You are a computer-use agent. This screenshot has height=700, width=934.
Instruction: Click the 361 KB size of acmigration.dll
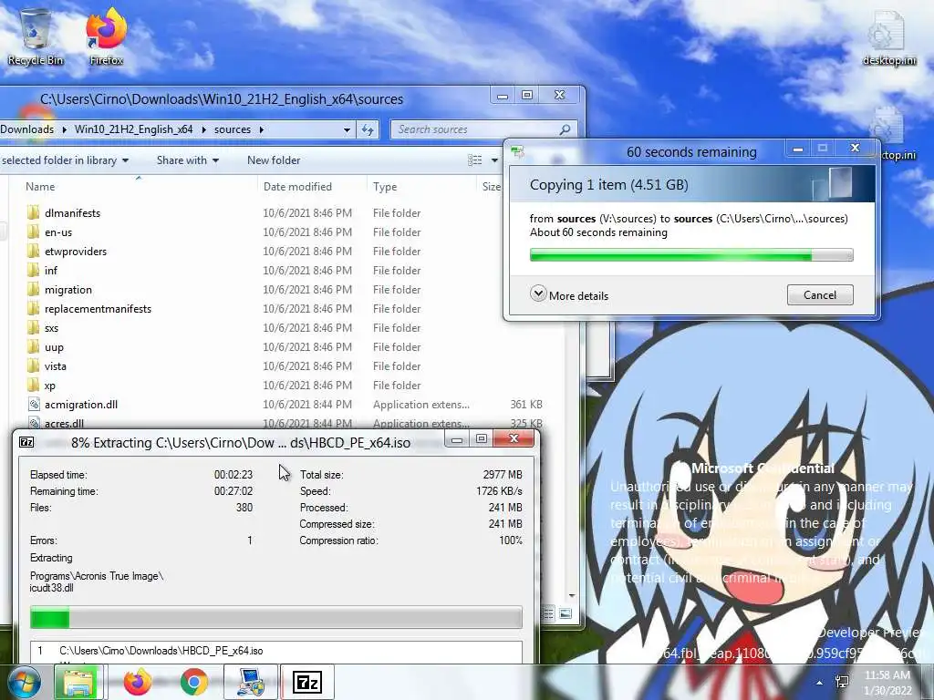click(526, 405)
